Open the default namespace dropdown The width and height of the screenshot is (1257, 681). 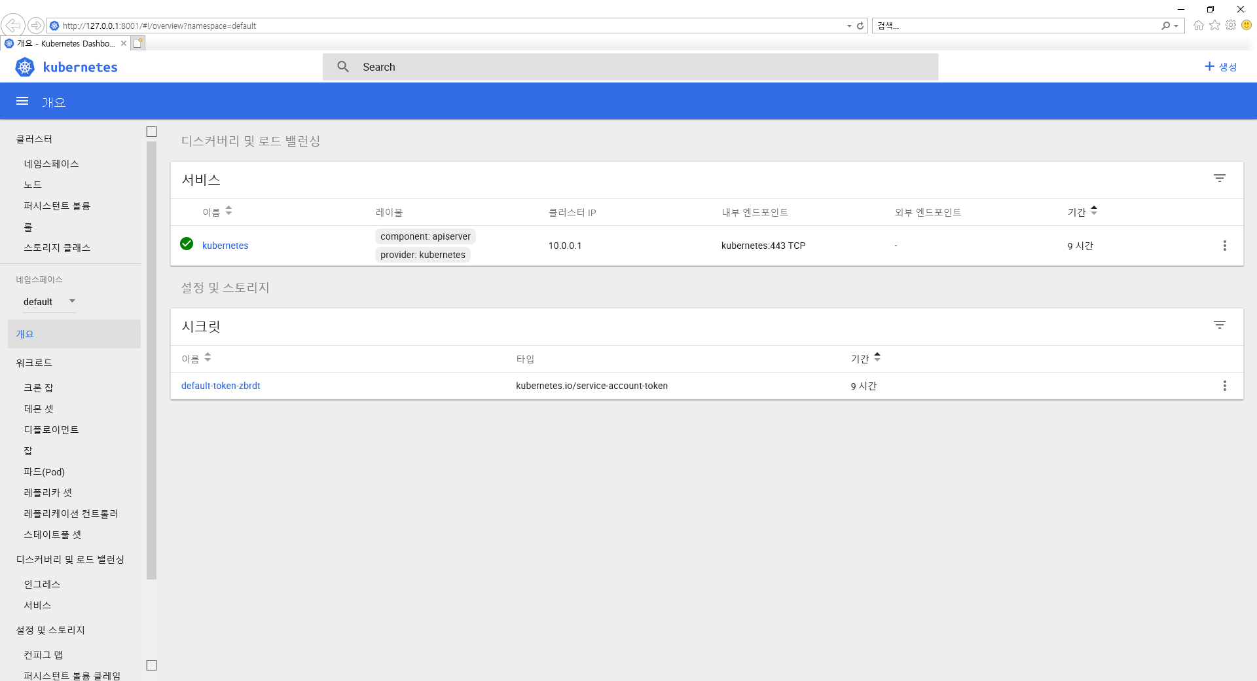tap(49, 302)
